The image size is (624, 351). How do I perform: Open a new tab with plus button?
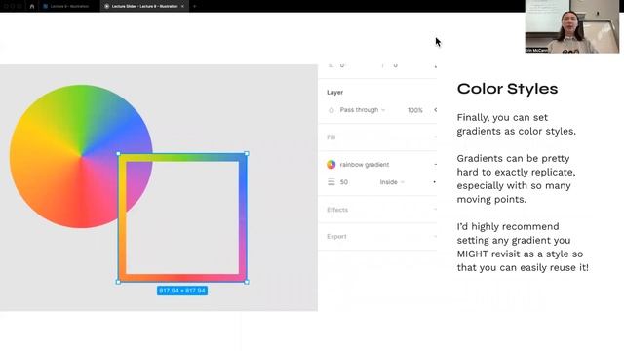coord(195,7)
